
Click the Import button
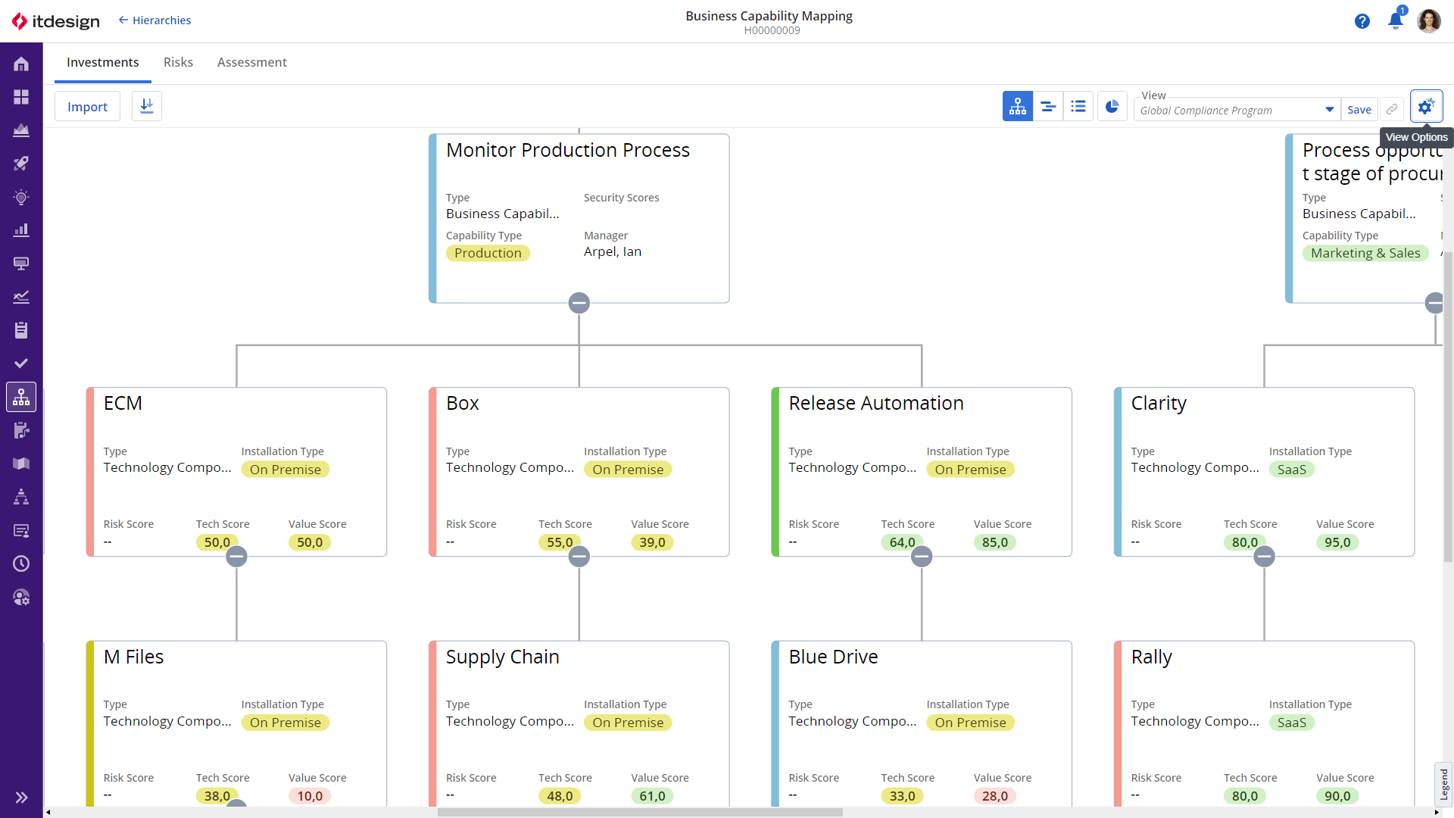pyautogui.click(x=87, y=107)
